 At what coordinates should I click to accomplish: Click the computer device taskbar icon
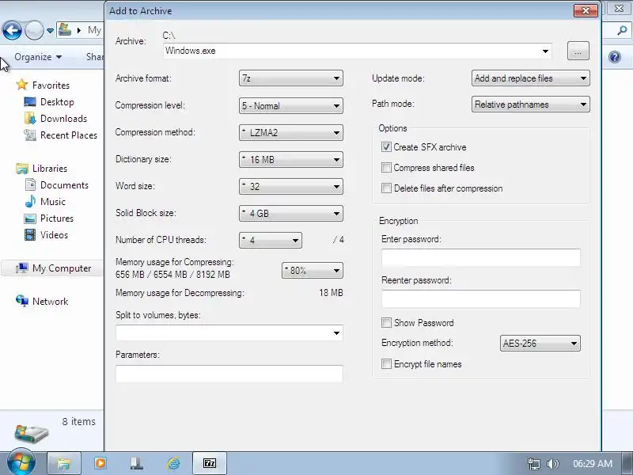[x=137, y=463]
